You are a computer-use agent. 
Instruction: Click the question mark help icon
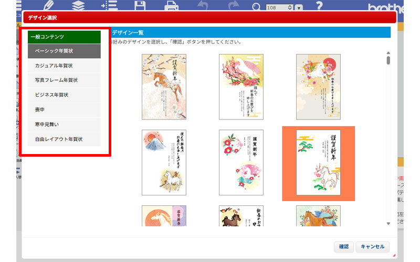319,6
